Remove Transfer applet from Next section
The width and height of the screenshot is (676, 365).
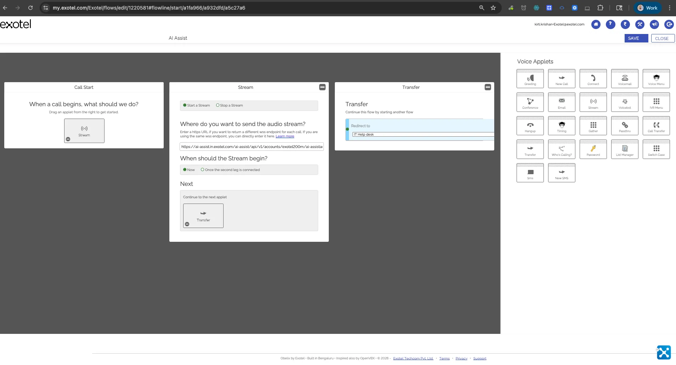[187, 224]
